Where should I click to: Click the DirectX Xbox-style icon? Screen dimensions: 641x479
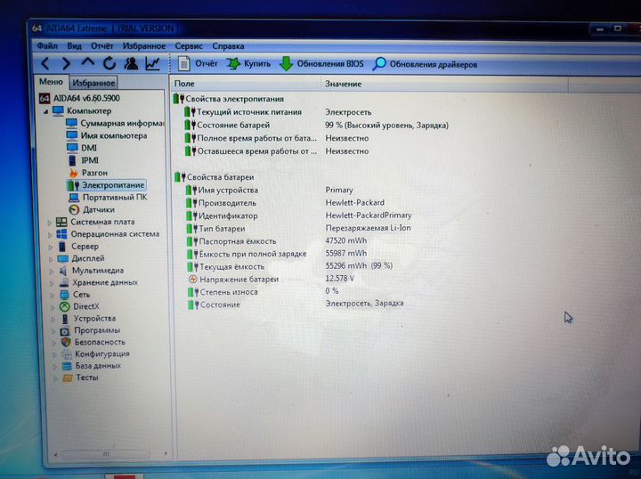(65, 306)
